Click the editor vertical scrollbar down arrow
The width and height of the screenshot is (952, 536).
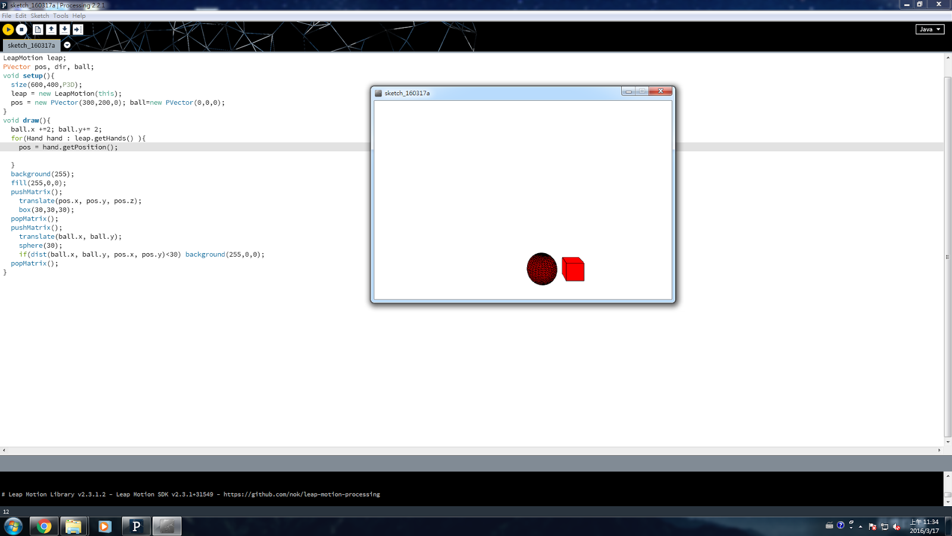tap(948, 442)
